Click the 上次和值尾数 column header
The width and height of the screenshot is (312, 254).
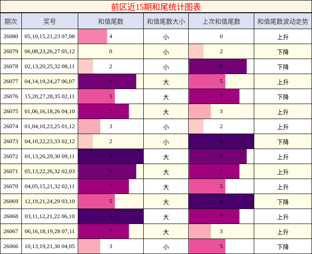221,21
